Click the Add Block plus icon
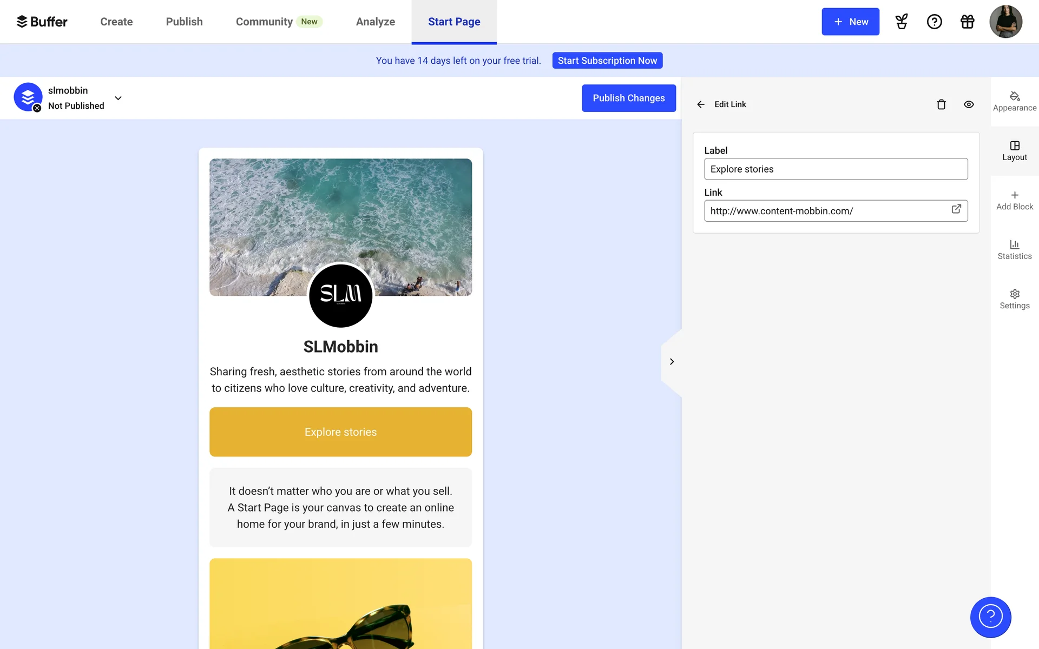The width and height of the screenshot is (1039, 649). (1014, 195)
